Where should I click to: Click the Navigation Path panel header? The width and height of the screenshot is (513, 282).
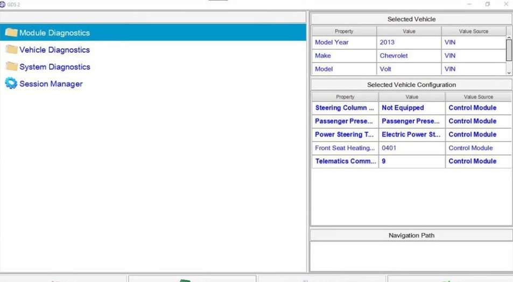(x=411, y=235)
